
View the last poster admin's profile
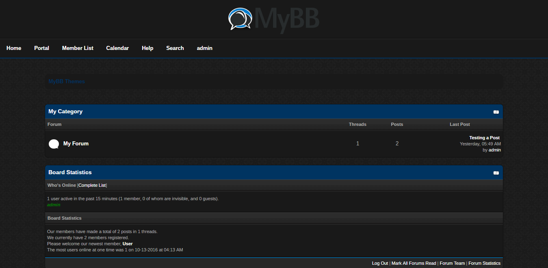point(494,150)
